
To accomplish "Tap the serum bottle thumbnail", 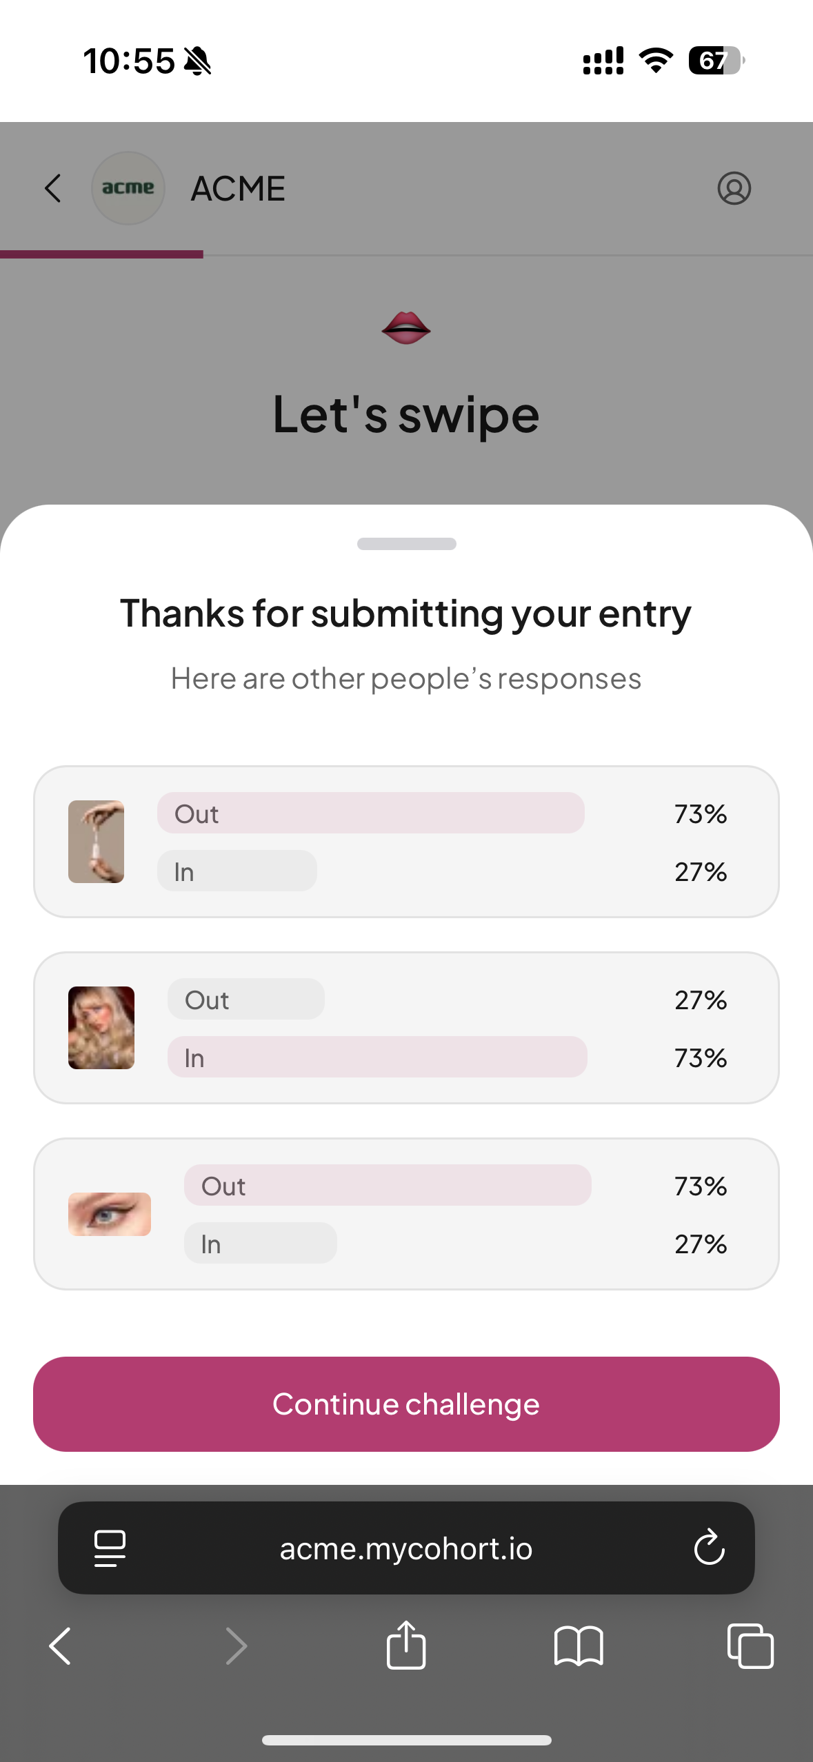I will pos(97,841).
